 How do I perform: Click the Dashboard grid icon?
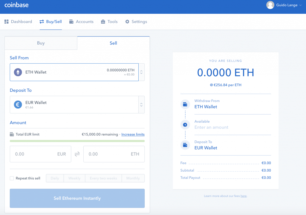[7, 22]
